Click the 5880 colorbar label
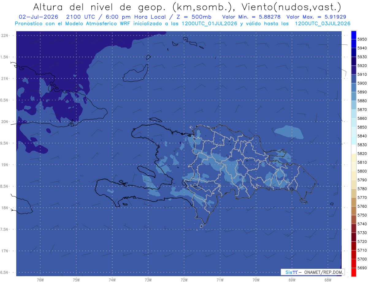368x284 pixels. coord(362,101)
